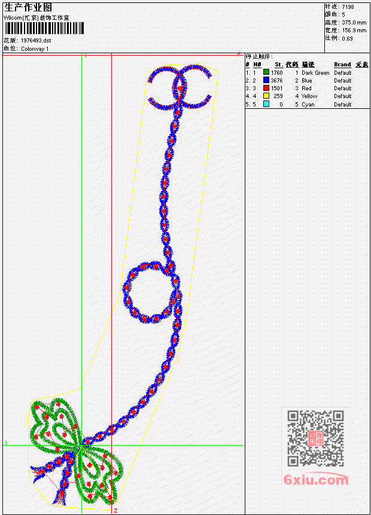The height and width of the screenshot is (515, 371).
Task: Click the 'Red' description cell
Action: tap(306, 89)
